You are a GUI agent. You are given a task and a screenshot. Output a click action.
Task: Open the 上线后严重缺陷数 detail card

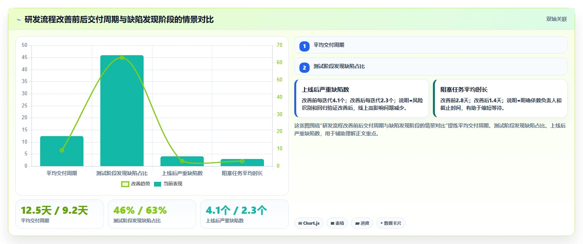(x=361, y=98)
